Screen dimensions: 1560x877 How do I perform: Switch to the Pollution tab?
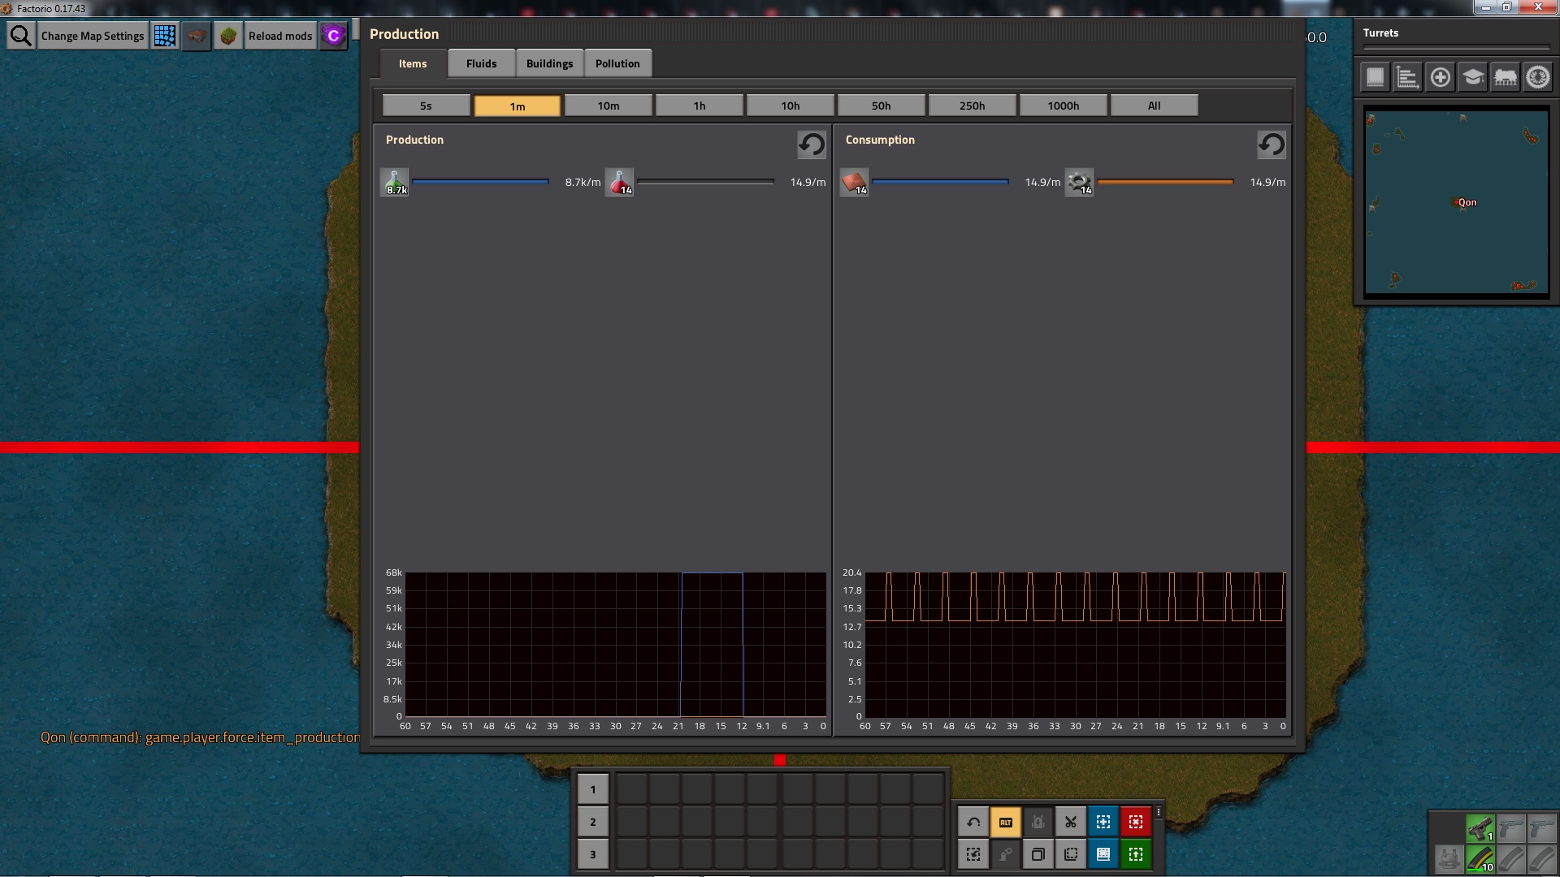(x=617, y=63)
